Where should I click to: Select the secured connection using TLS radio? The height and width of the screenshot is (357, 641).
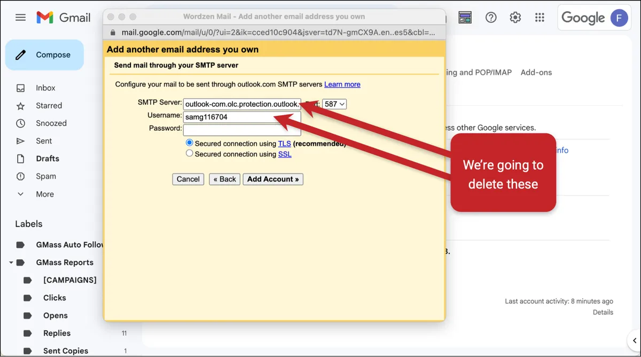pos(189,143)
